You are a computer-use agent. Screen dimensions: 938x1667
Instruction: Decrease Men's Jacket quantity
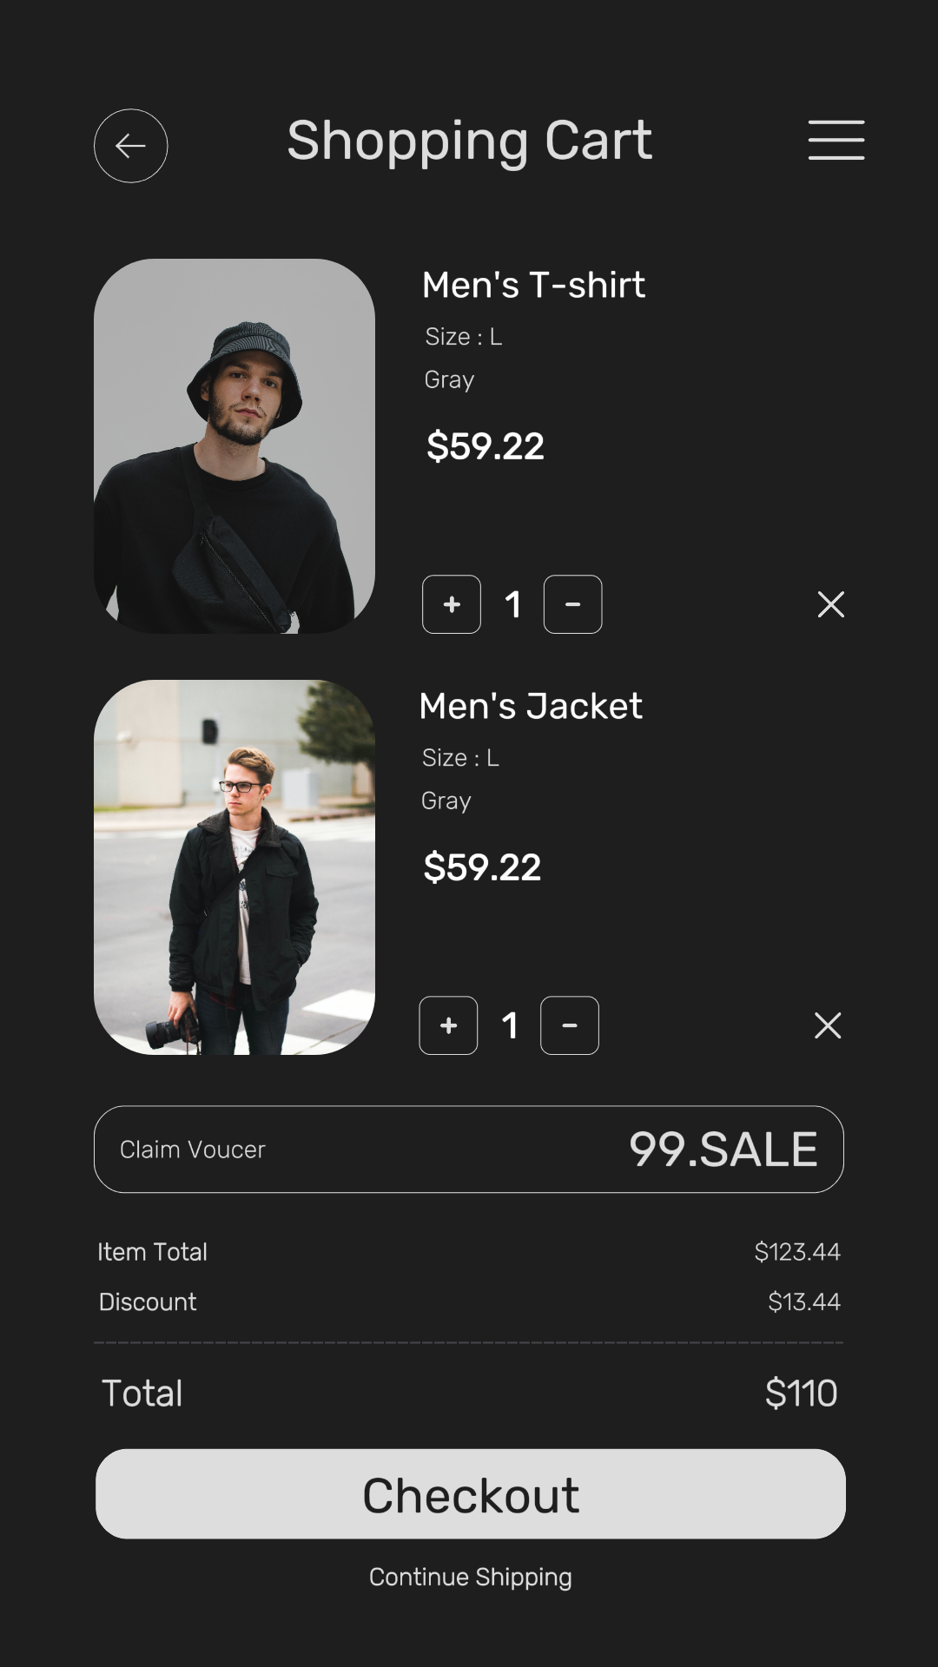tap(570, 1025)
